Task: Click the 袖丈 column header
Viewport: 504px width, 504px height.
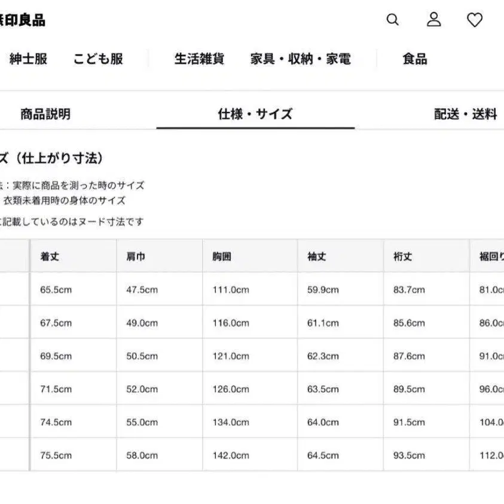Action: [316, 256]
